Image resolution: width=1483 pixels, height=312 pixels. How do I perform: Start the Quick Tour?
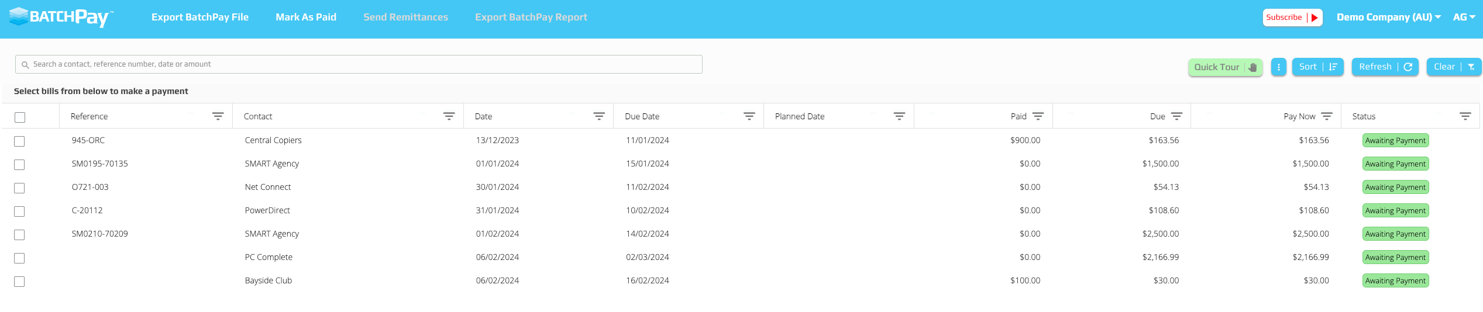click(1225, 67)
